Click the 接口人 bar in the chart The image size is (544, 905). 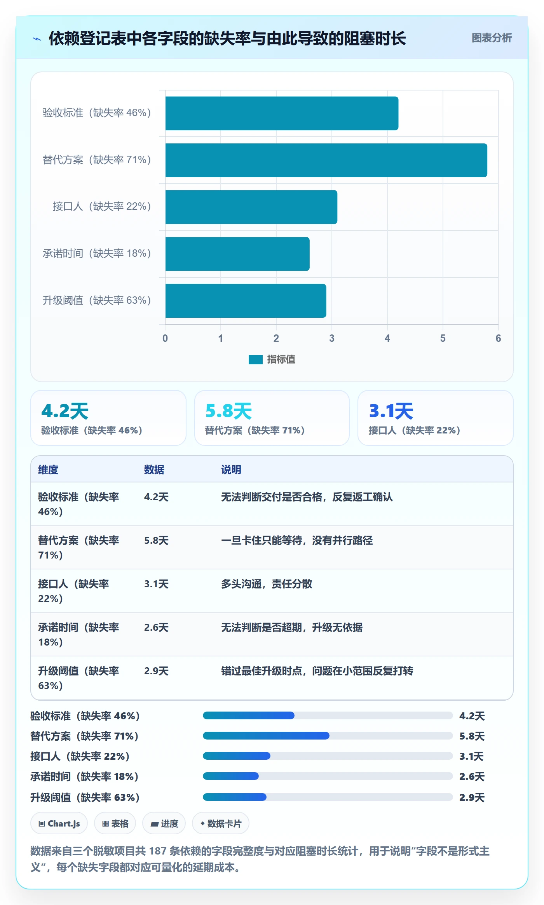tap(251, 207)
